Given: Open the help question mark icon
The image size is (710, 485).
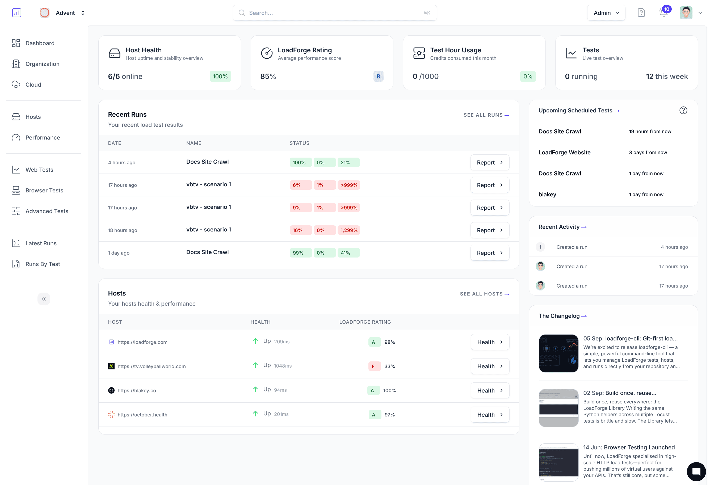Looking at the screenshot, I should coord(641,12).
